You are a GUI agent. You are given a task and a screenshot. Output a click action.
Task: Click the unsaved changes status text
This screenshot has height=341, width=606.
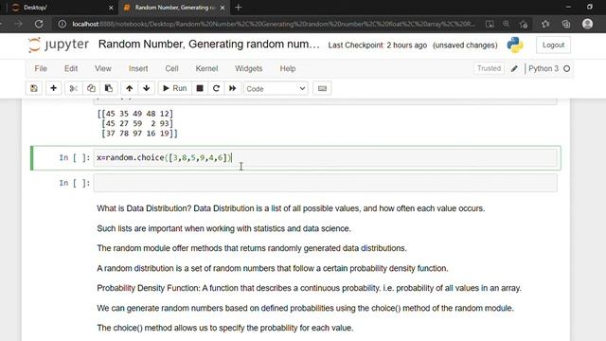coord(465,45)
